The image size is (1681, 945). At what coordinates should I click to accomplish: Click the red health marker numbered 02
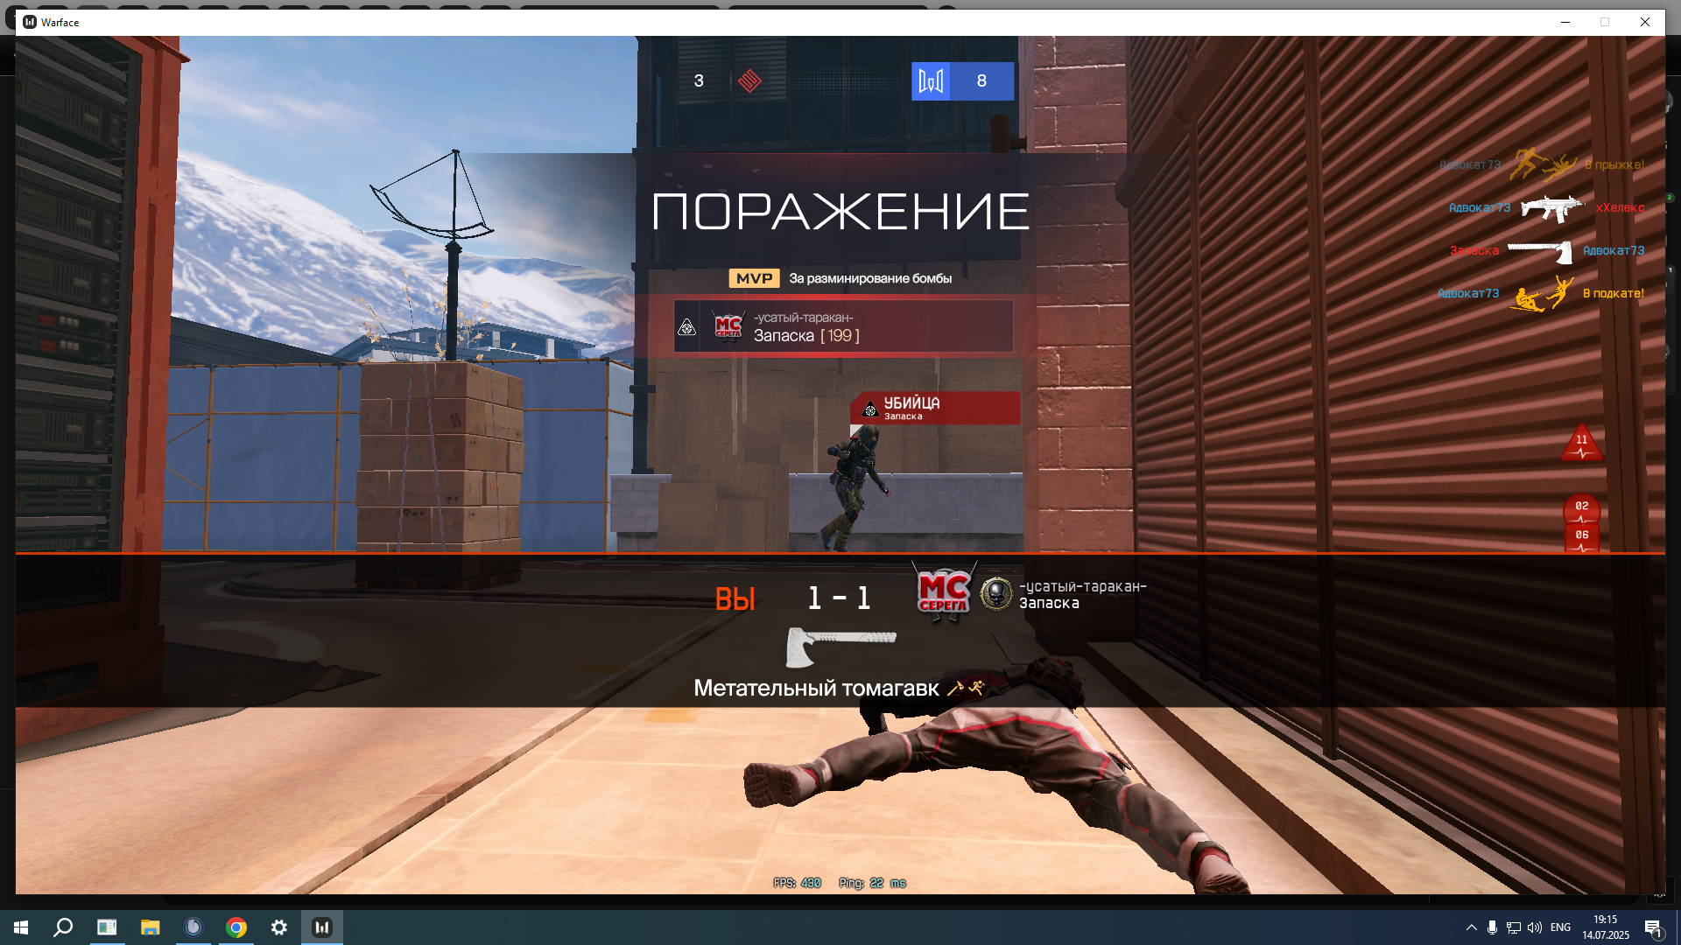coord(1581,508)
